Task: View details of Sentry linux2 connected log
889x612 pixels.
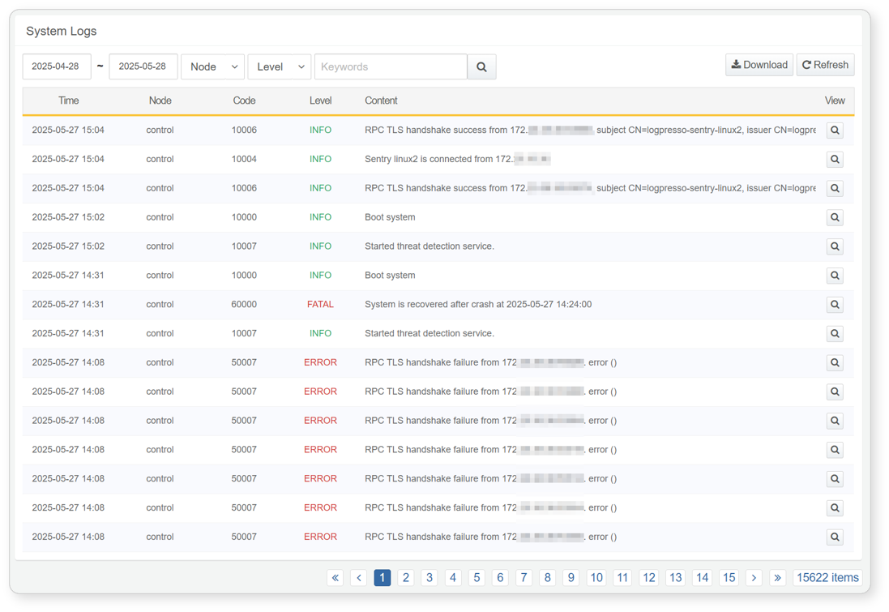Action: [835, 160]
